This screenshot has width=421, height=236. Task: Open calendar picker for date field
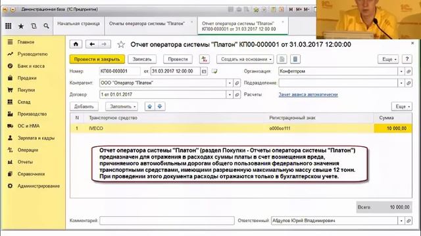point(204,71)
